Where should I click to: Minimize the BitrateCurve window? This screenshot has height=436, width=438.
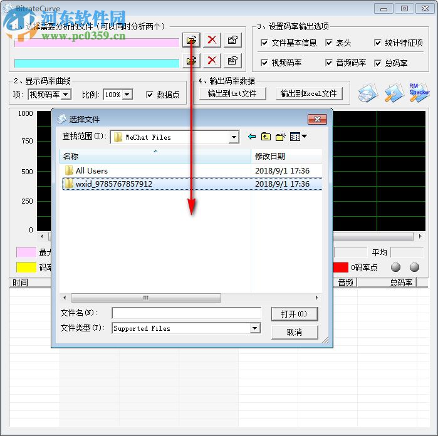[383, 9]
